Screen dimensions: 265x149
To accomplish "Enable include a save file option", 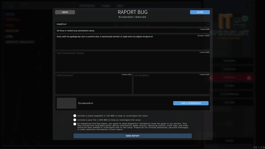I will pyautogui.click(x=75, y=120).
